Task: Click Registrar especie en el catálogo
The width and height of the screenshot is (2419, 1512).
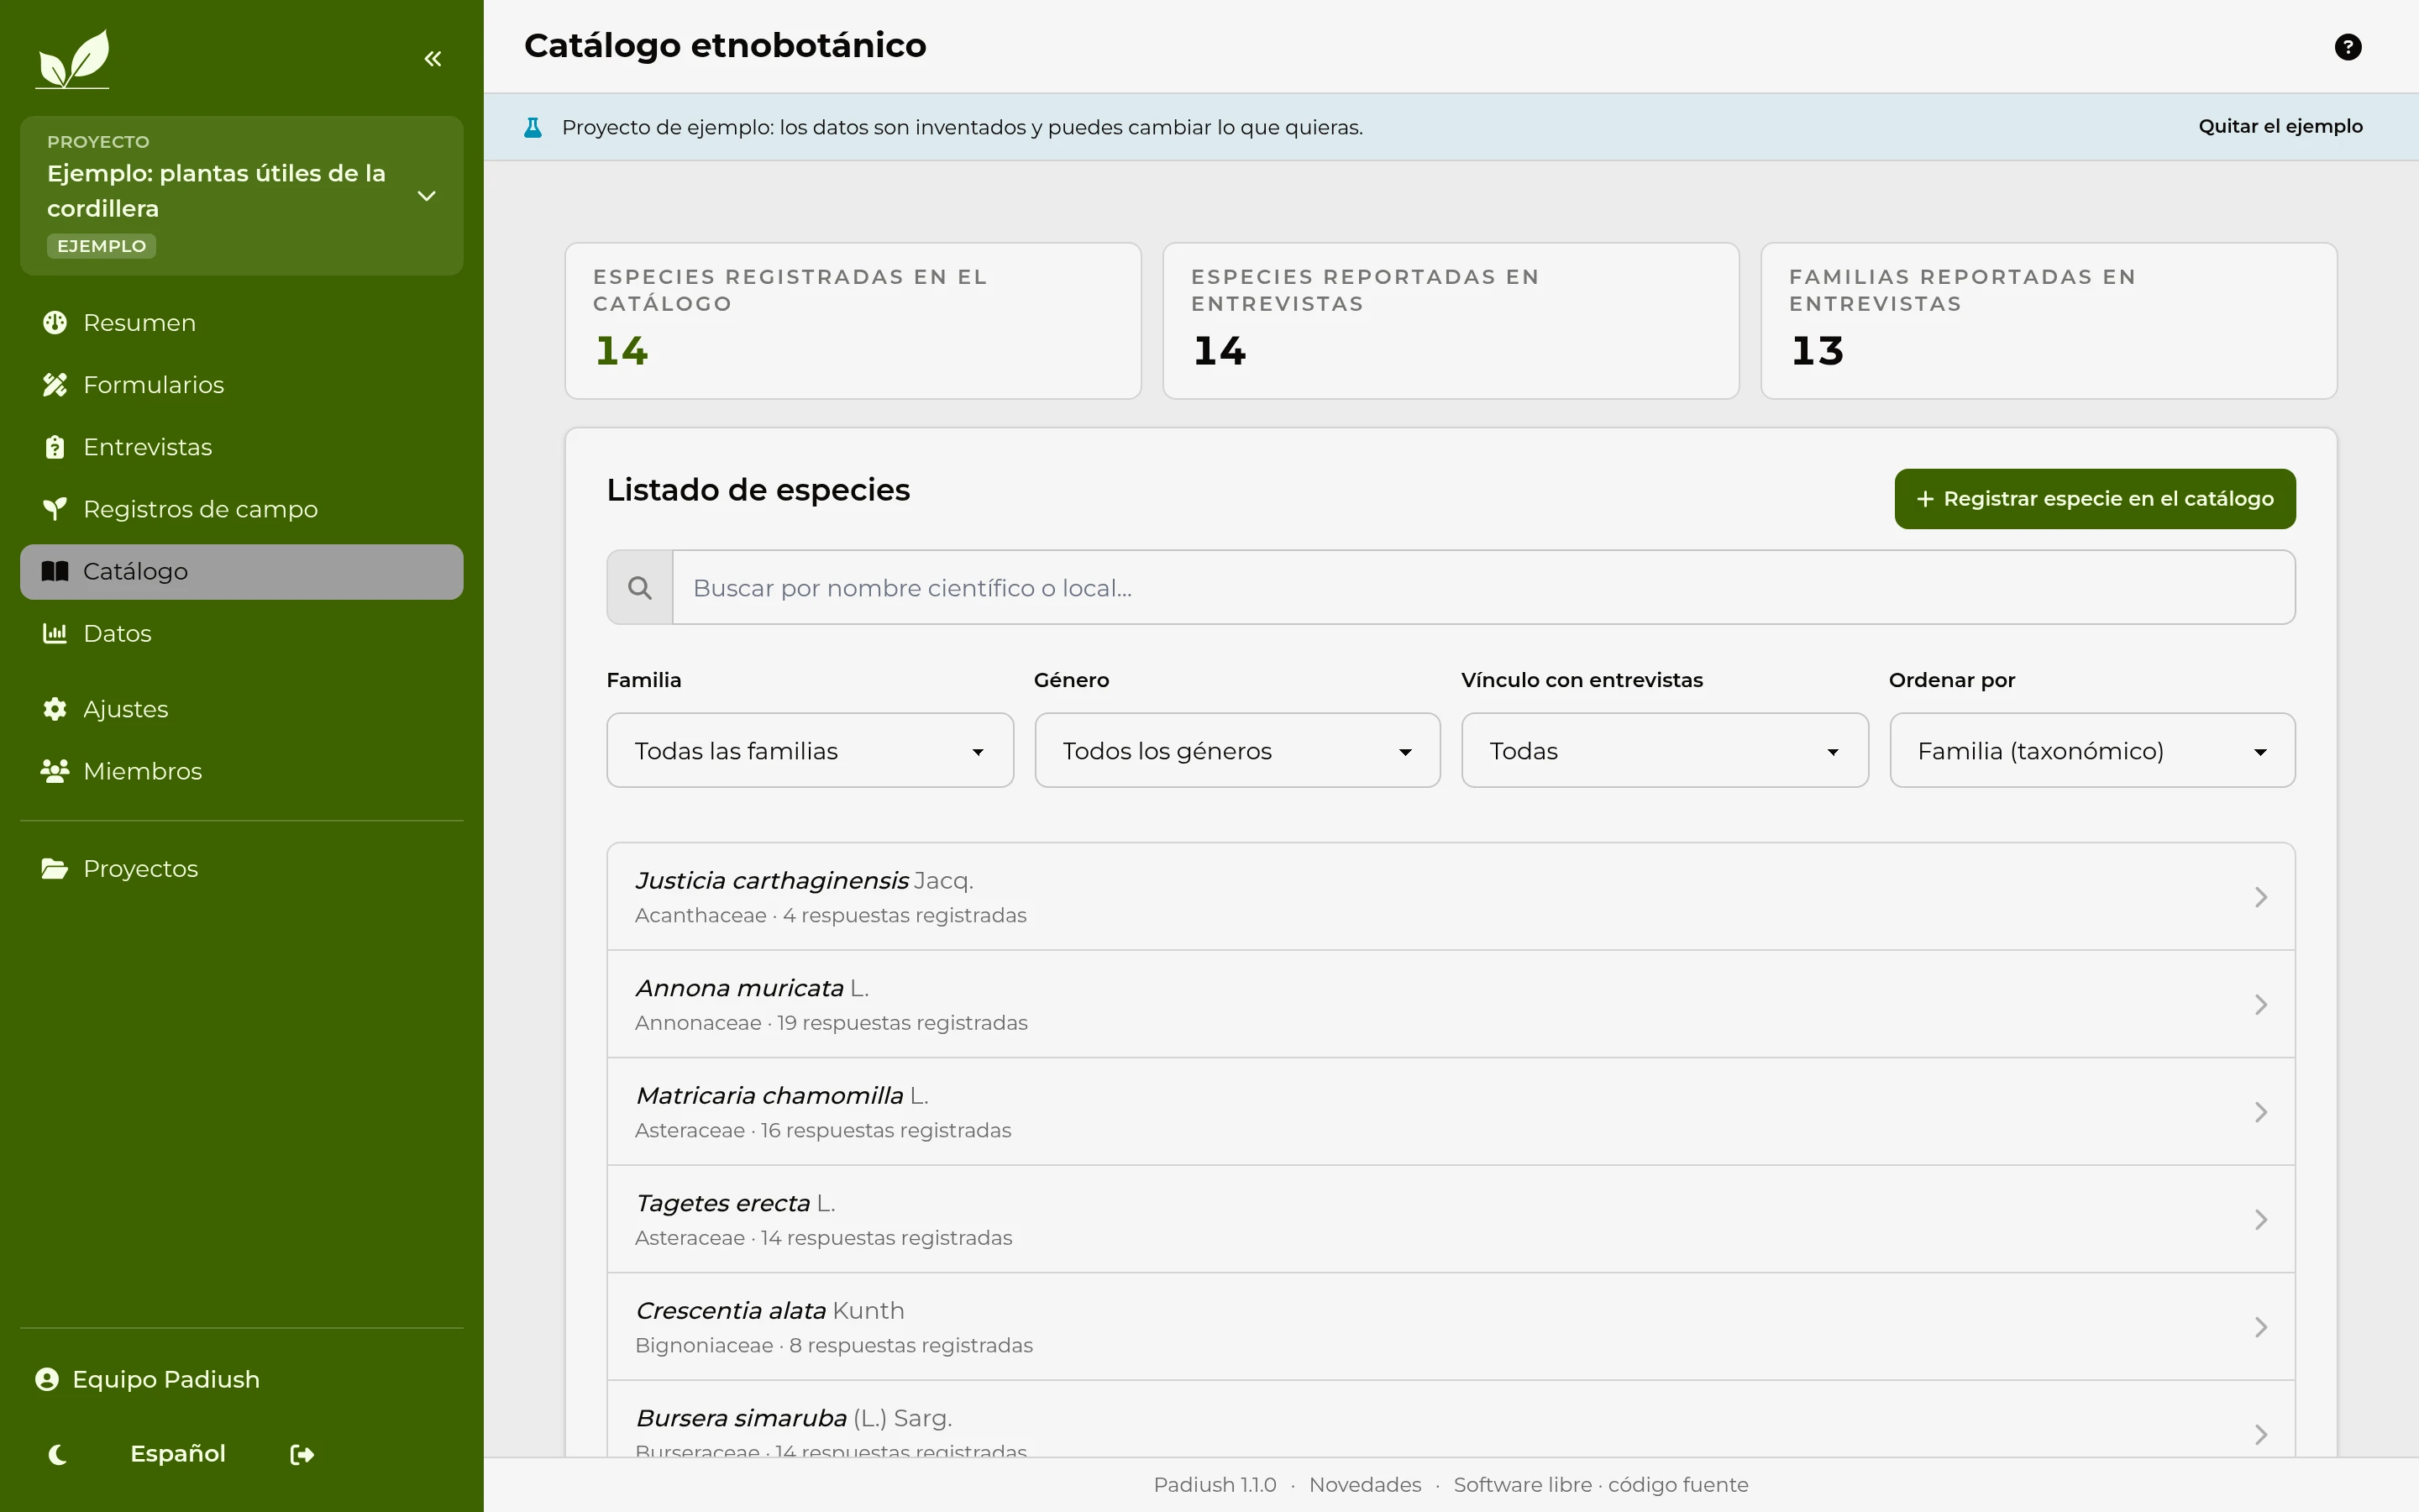Action: tap(2095, 499)
